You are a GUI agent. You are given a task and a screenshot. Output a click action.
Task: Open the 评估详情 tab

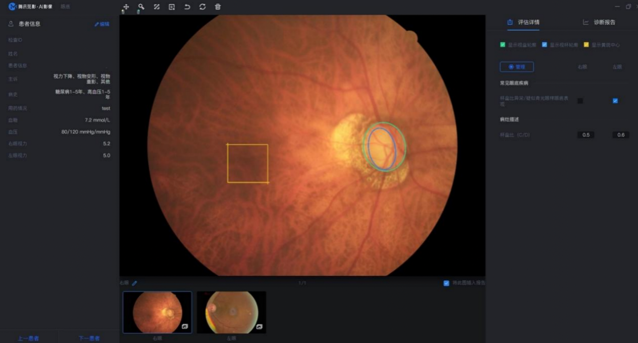pos(523,22)
